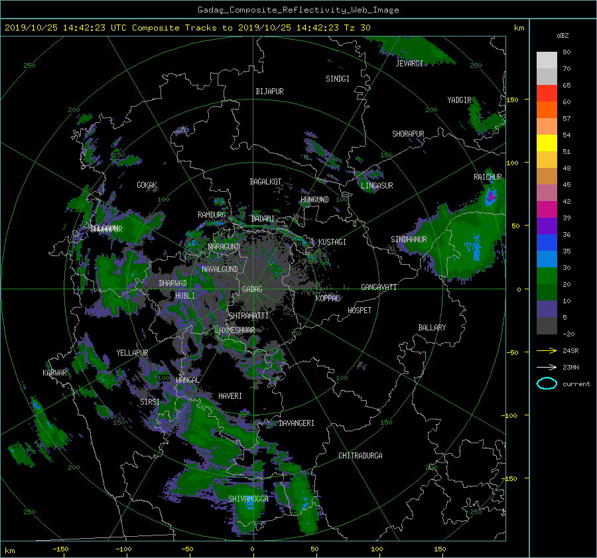The image size is (597, 558).
Task: Click the red 65 dBZ legend swatch
Action: (547, 93)
